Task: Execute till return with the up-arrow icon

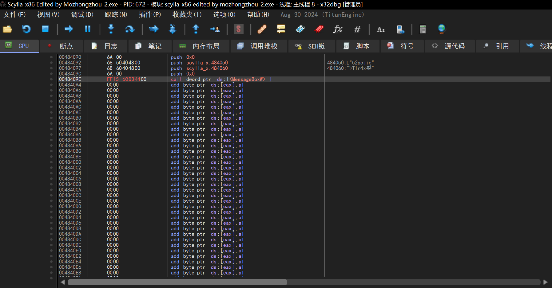Action: coord(196,29)
